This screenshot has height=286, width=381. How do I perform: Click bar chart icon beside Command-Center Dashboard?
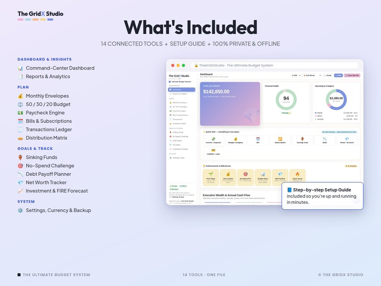tap(21, 68)
